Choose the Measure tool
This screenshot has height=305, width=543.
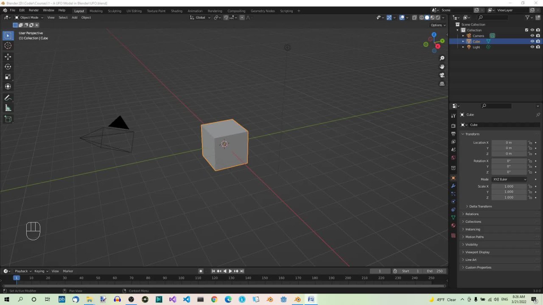[x=8, y=108]
